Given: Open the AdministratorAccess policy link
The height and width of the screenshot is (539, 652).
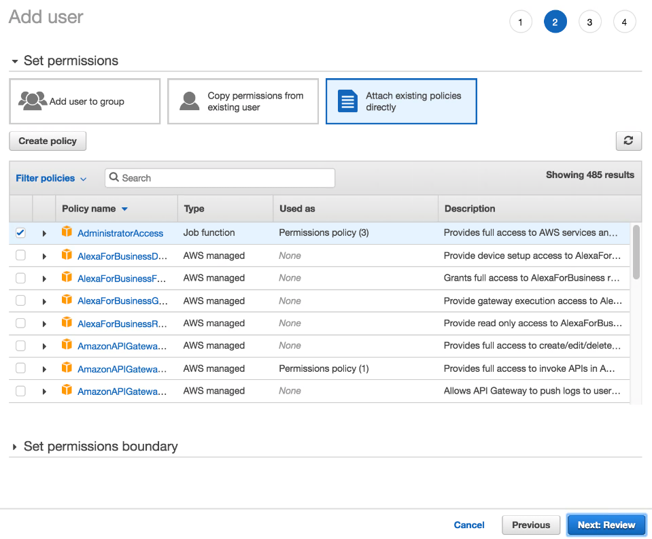Looking at the screenshot, I should (120, 233).
